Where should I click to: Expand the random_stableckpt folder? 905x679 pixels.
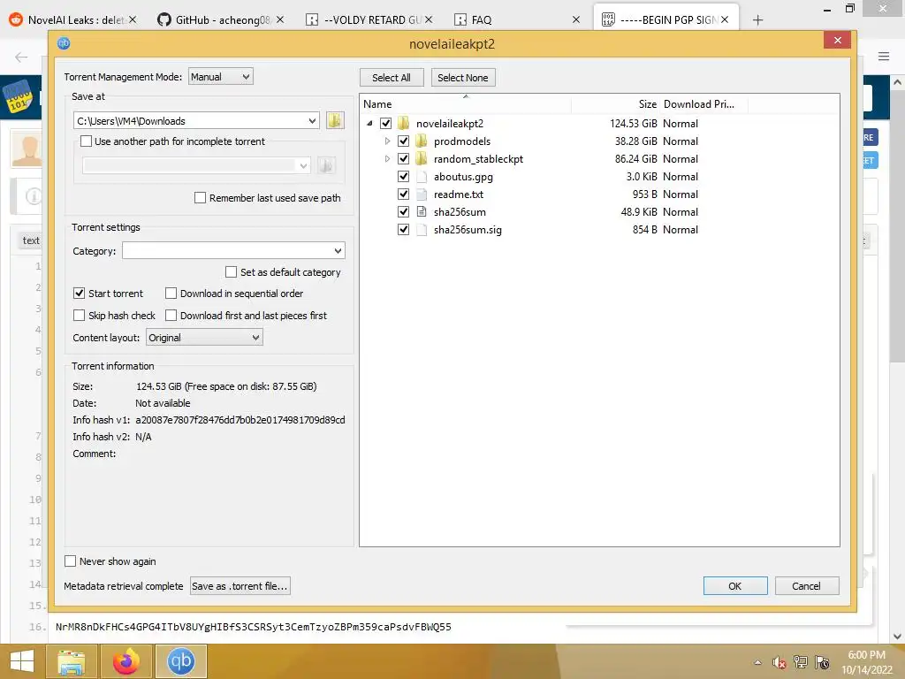click(x=387, y=159)
